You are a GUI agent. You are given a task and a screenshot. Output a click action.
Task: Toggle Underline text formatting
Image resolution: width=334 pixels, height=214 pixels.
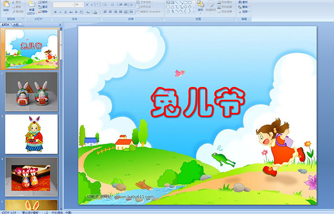[x=65, y=12]
